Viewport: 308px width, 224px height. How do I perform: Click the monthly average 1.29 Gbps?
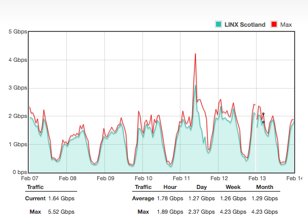[265, 198]
